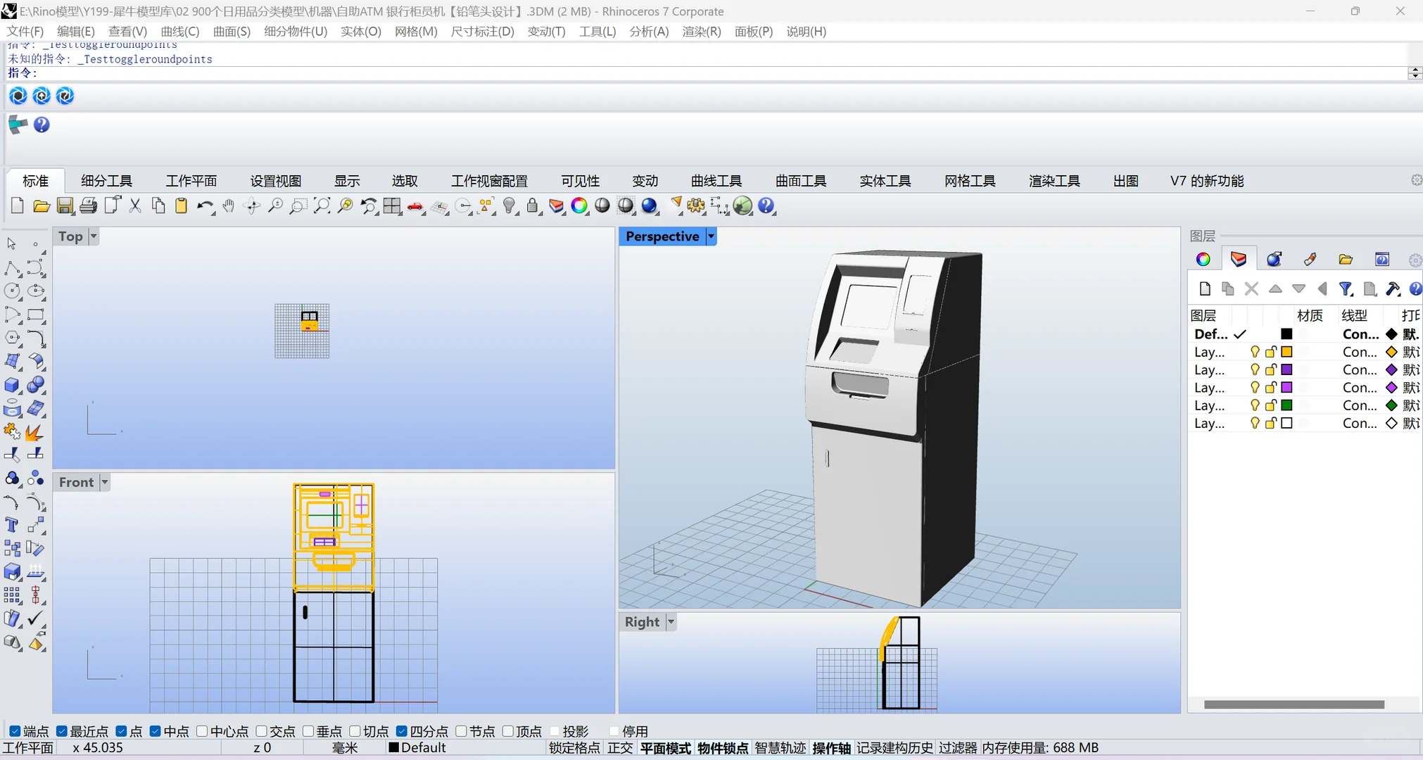Open the Top viewport dropdown arrow
1423x760 pixels.
(94, 236)
